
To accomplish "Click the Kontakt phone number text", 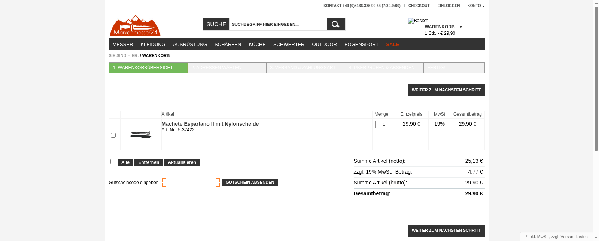I will point(362,6).
